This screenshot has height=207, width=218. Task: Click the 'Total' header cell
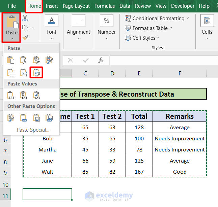pos(139,116)
